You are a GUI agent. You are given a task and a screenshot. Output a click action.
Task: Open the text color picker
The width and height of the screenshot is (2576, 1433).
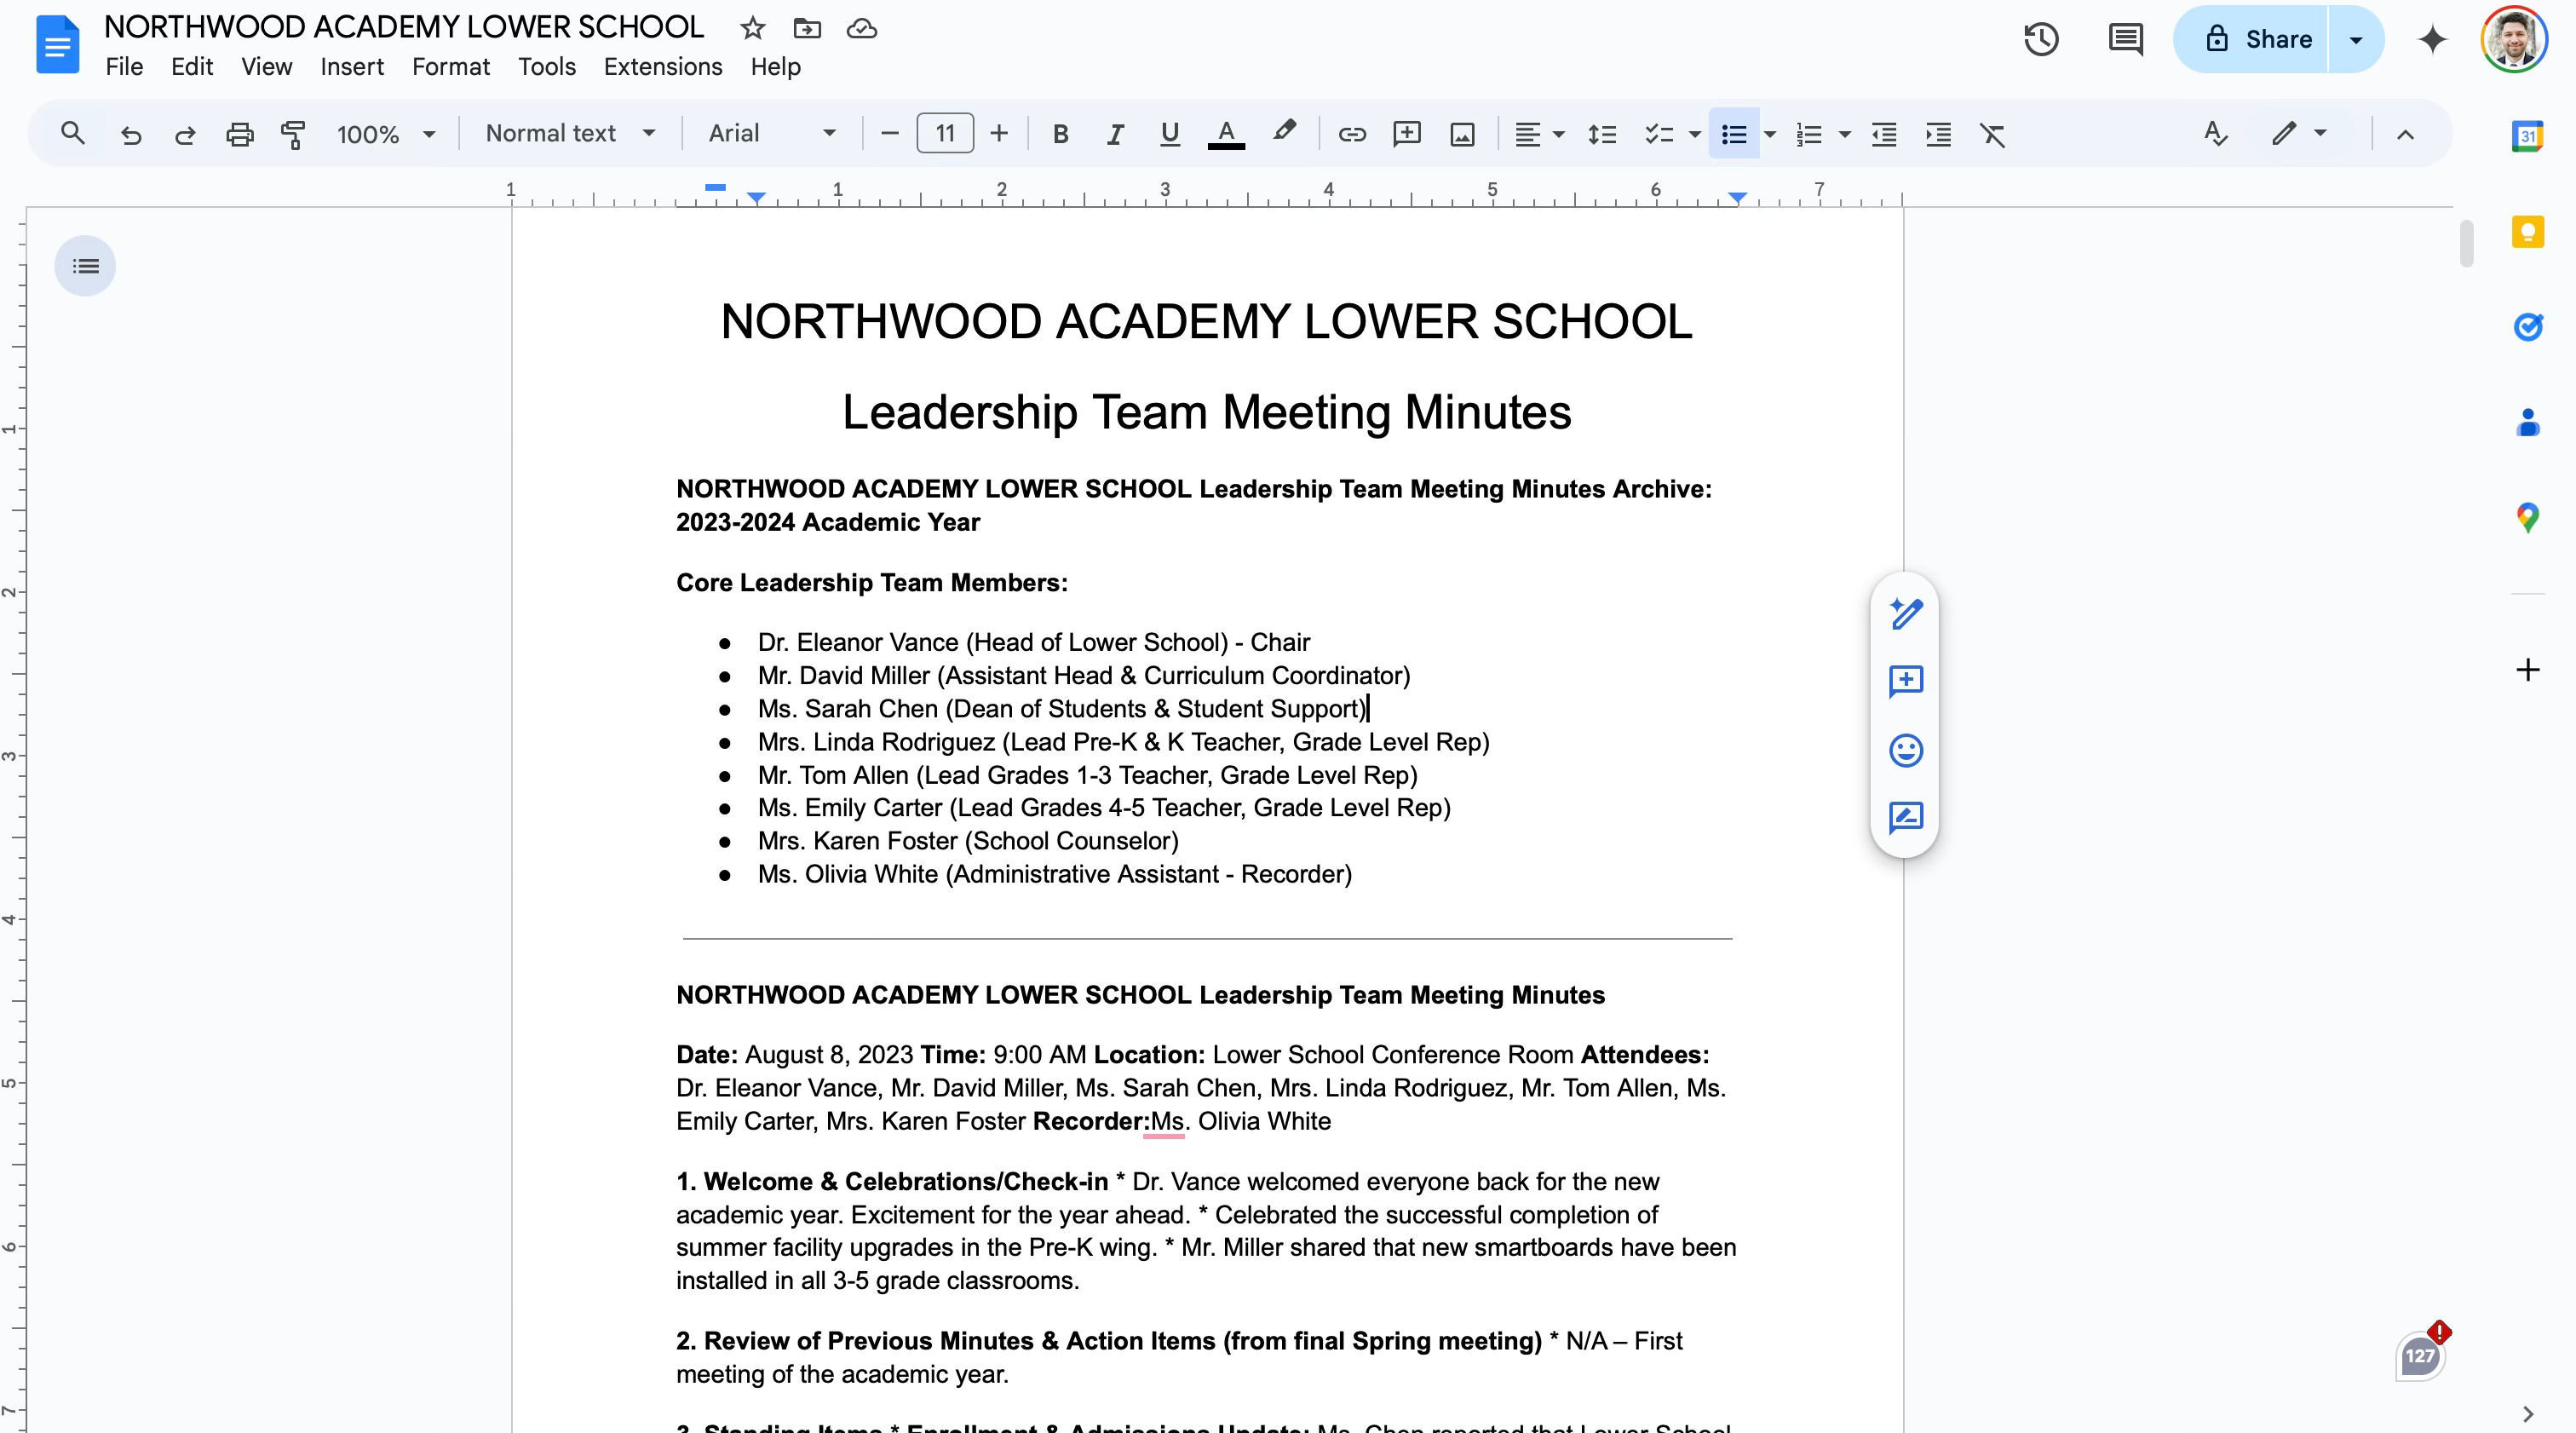1226,134
